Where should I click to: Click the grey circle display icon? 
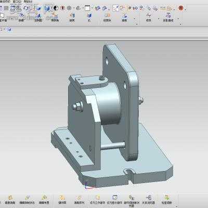(69, 8)
